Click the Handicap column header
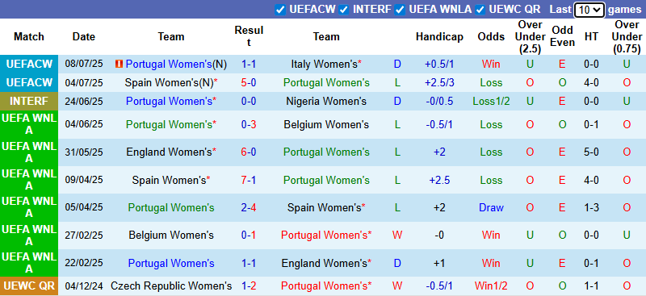 pyautogui.click(x=439, y=36)
